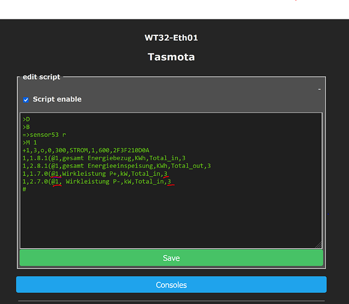Viewport: 349px width, 304px height.
Task: Grab the script textarea resize handle
Action: (319, 244)
